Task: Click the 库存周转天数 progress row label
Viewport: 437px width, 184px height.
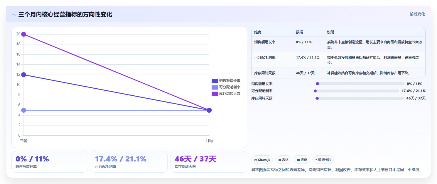Action: (262, 98)
